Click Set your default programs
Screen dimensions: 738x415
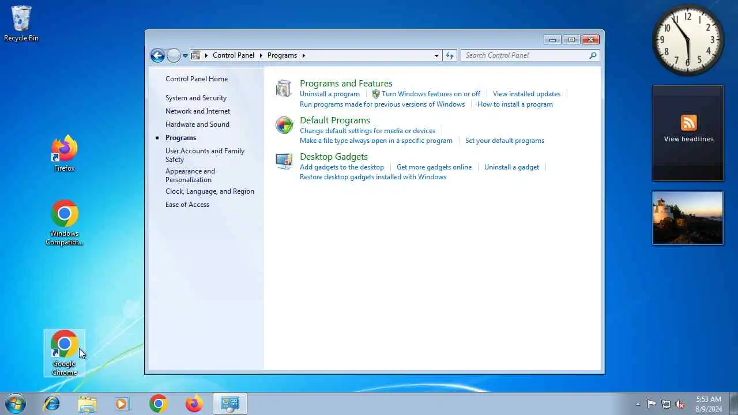coord(504,141)
